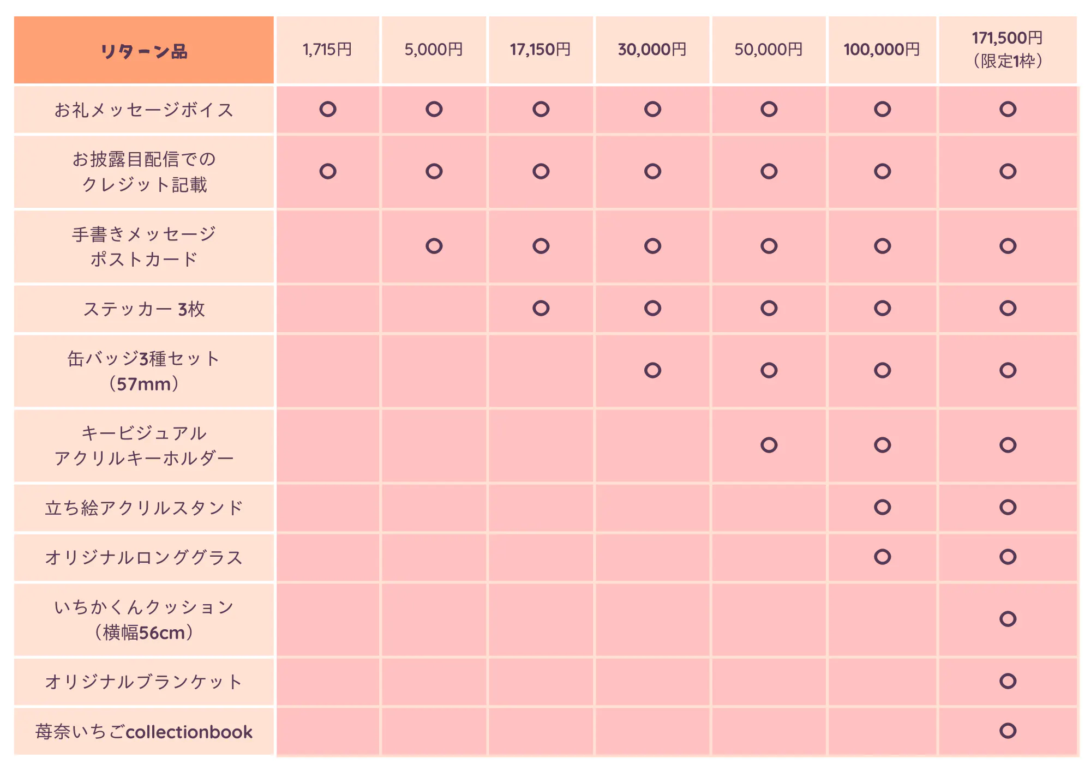Click the お礼メッセージボイス row label
Viewport: 1091px width, 771px height.
[144, 110]
